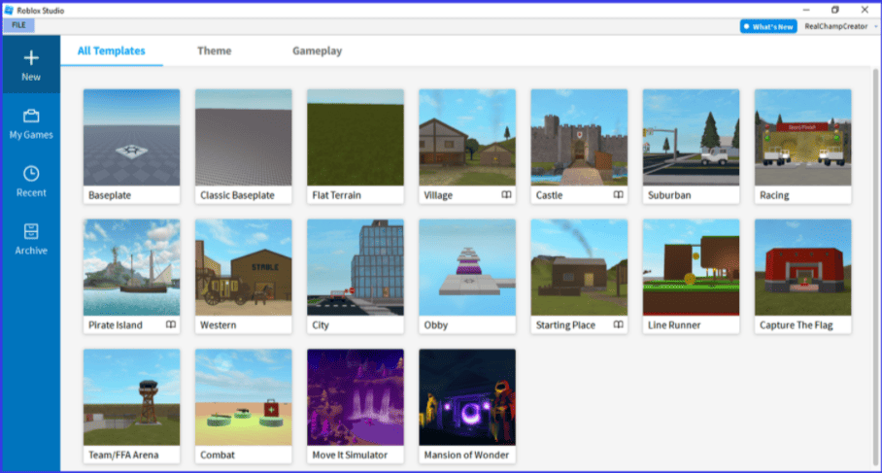Select the City template thumbnail

pos(356,267)
